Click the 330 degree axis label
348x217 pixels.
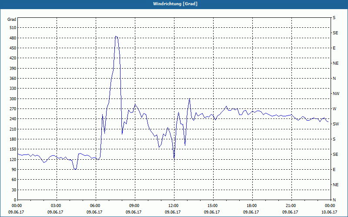[13, 89]
